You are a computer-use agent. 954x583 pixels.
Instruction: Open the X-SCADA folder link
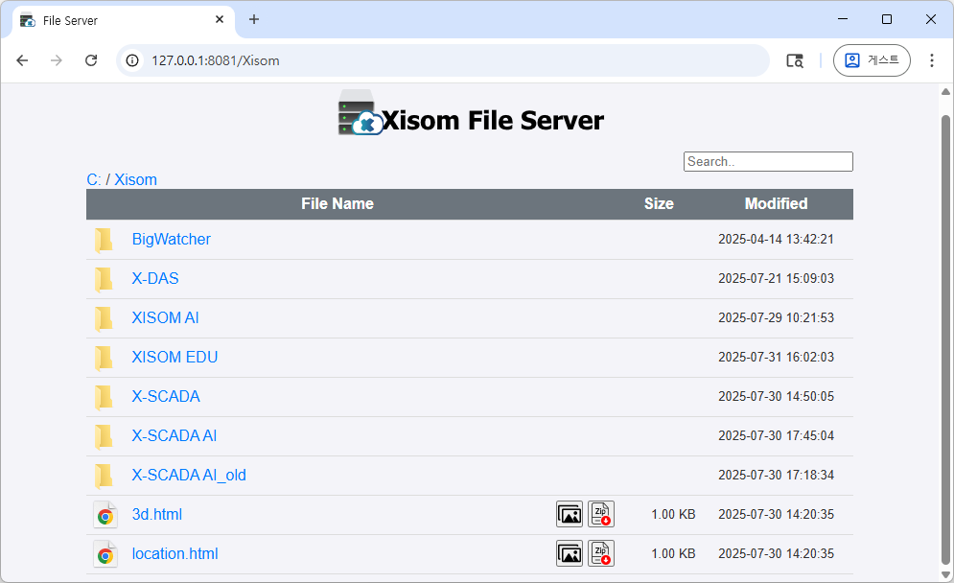click(166, 397)
